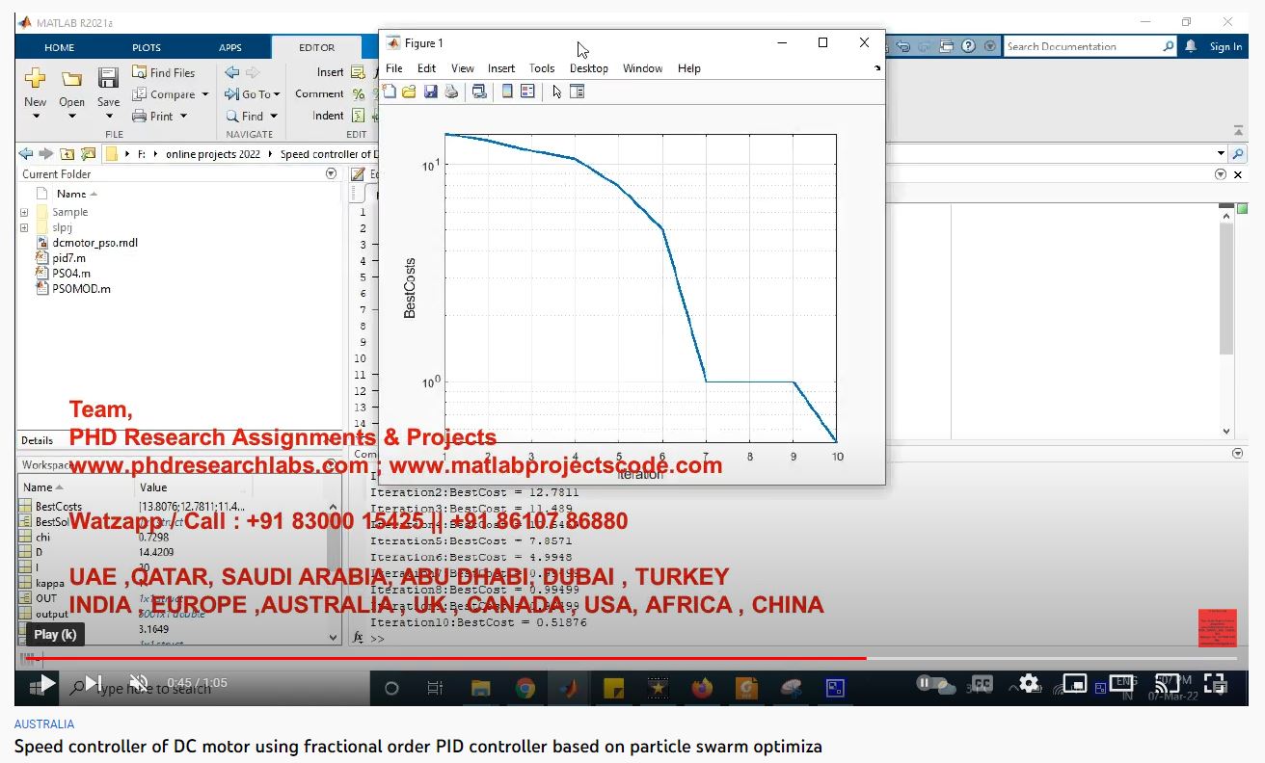
Task: Unmute the video with speaker icon
Action: click(139, 684)
